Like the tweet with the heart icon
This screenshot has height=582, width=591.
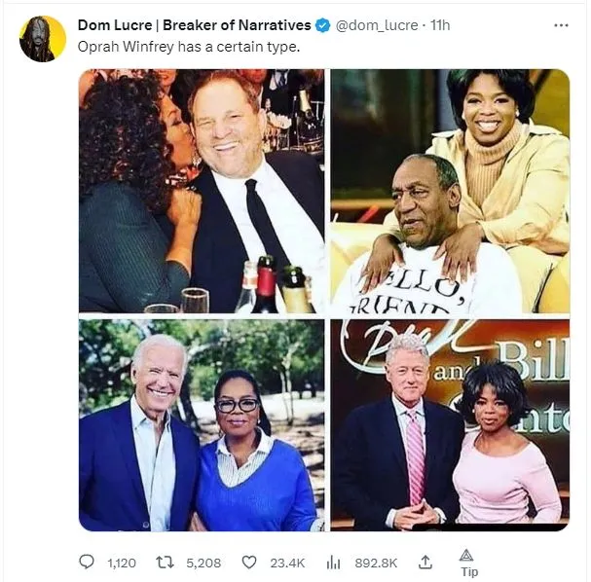(x=249, y=562)
